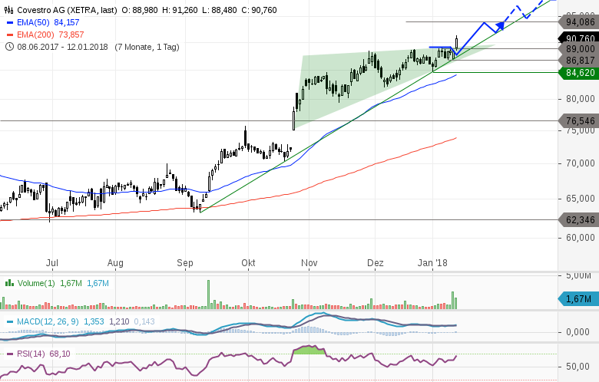Click the blue EMA(50) legend color marker
This screenshot has height=382, width=599.
coord(10,22)
